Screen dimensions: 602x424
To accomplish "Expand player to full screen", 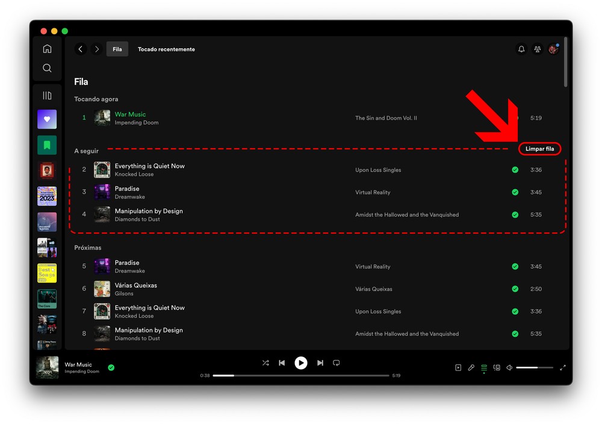I will tap(563, 367).
